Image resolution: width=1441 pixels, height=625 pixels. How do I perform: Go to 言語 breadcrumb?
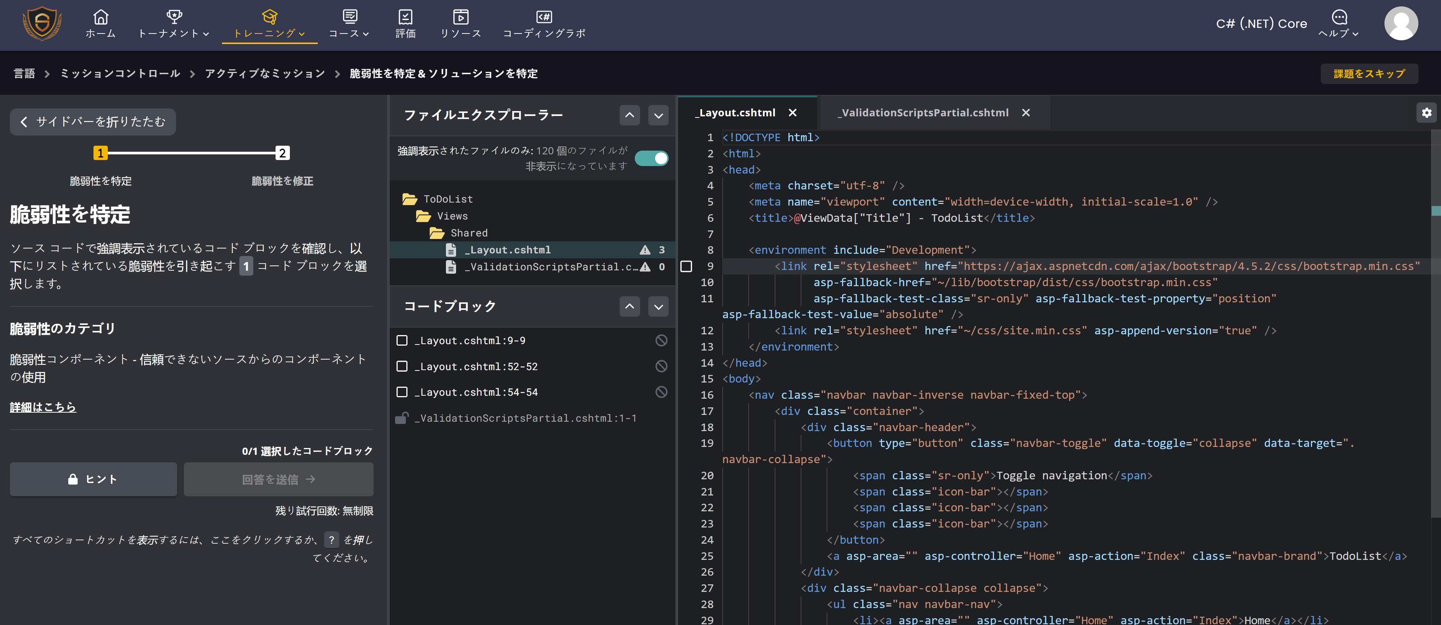tap(25, 74)
